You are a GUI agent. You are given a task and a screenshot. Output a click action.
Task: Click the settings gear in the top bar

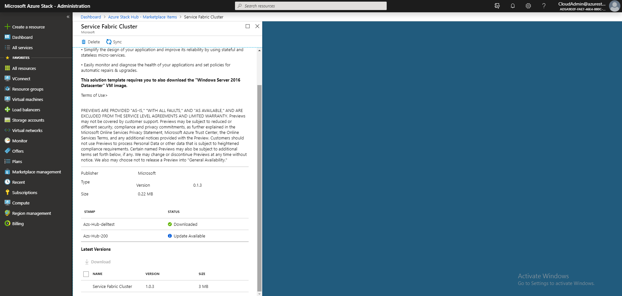pyautogui.click(x=528, y=6)
